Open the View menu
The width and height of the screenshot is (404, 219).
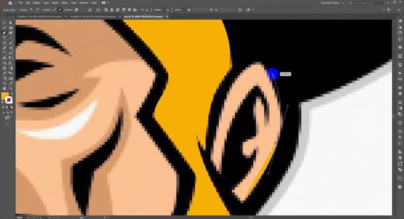click(74, 2)
